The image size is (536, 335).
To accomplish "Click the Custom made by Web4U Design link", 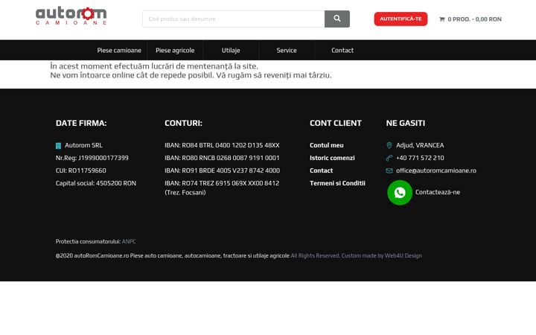I will click(x=381, y=255).
